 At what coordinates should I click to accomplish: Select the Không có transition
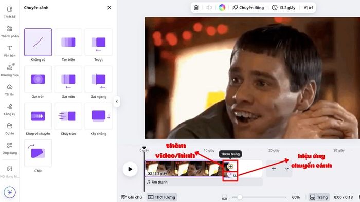(38, 42)
